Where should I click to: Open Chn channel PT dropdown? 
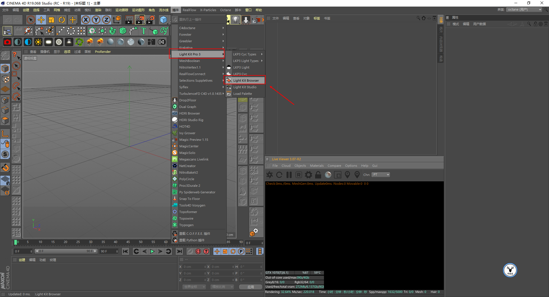click(x=381, y=175)
